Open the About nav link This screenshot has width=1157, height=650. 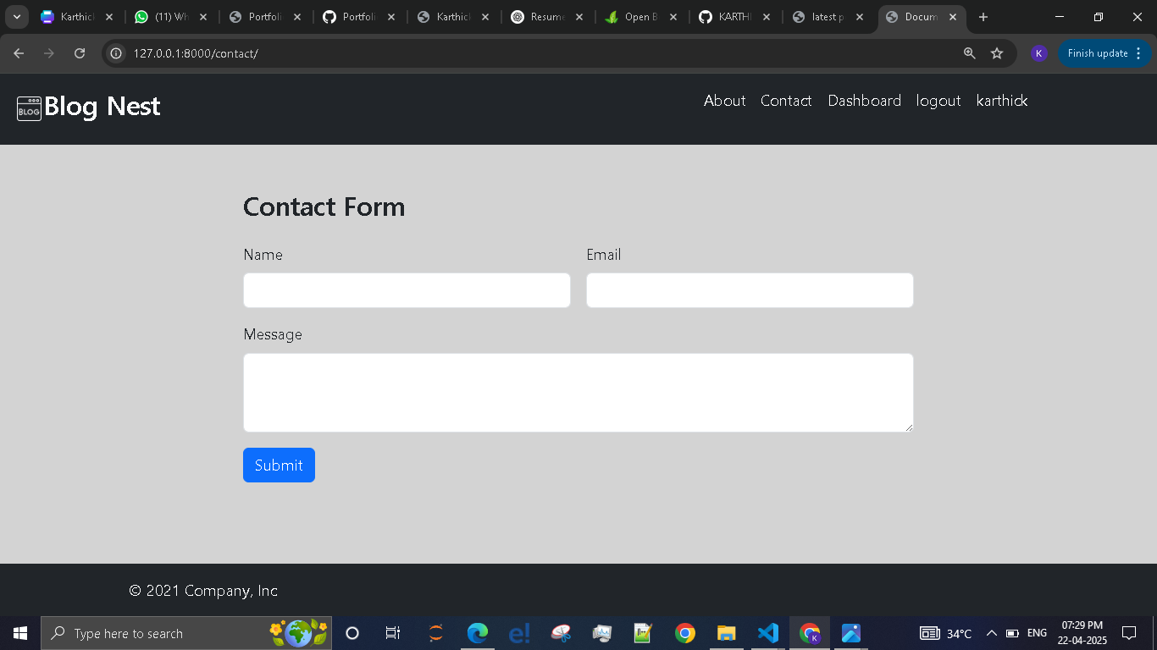(724, 101)
